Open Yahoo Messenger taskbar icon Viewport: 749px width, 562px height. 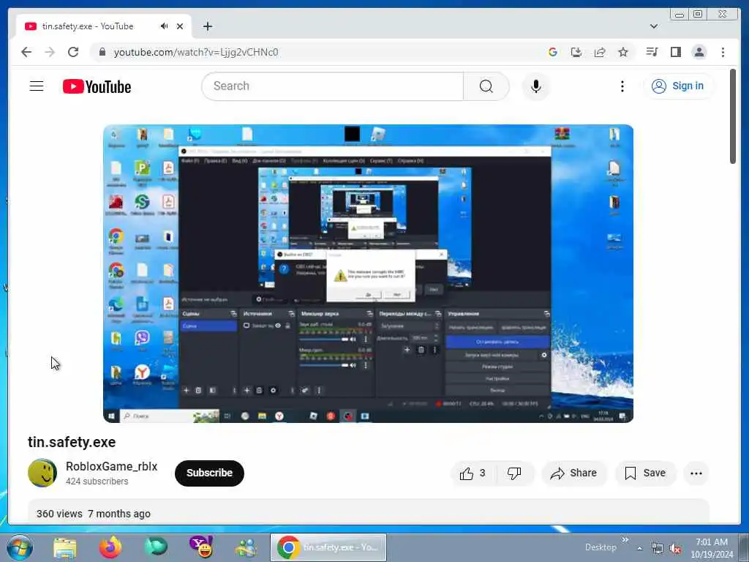201,547
